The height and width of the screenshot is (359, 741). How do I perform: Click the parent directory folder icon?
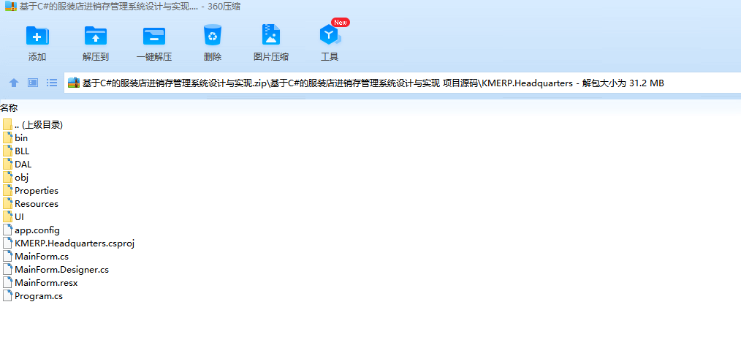7,125
